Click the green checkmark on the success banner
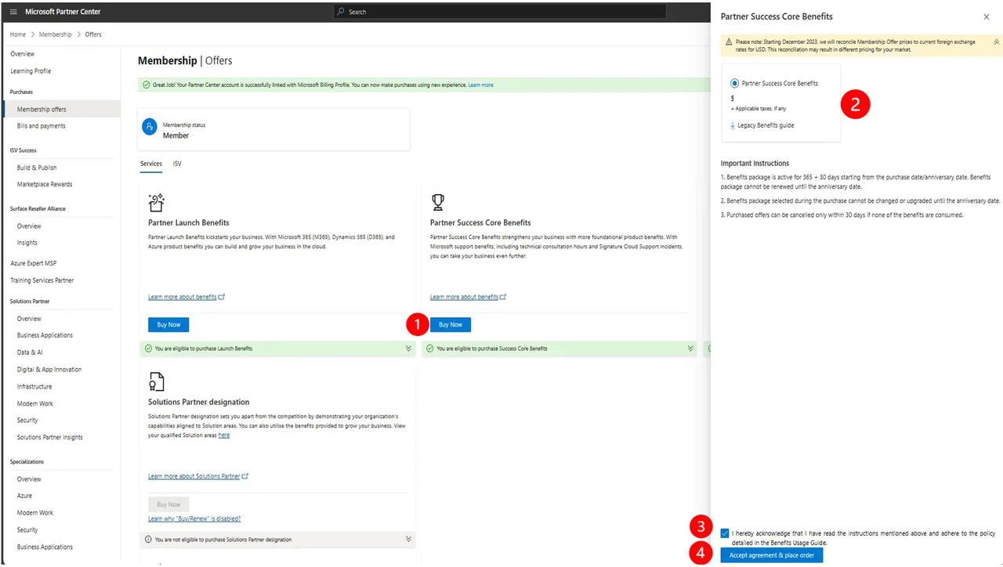The image size is (1003, 567). point(145,84)
